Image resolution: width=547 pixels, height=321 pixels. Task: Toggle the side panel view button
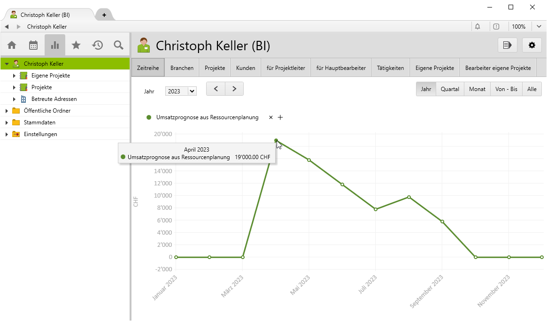point(507,45)
